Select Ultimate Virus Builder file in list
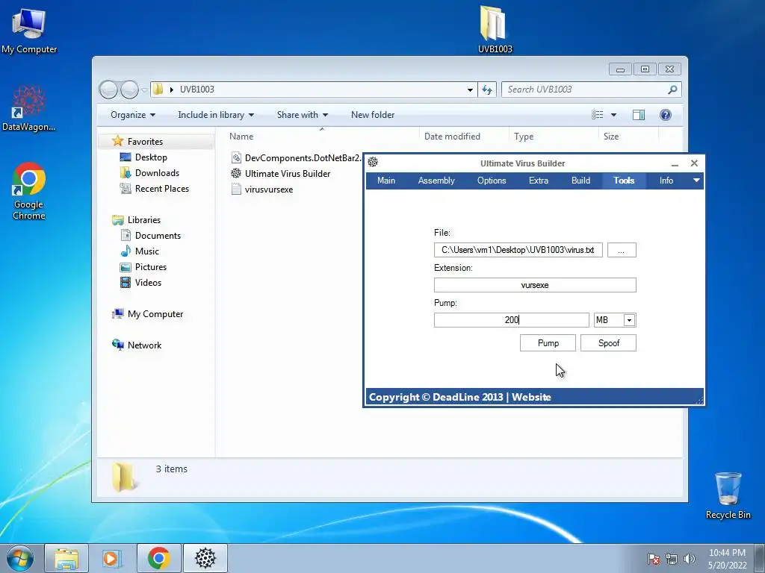This screenshot has height=573, width=765. tap(281, 173)
